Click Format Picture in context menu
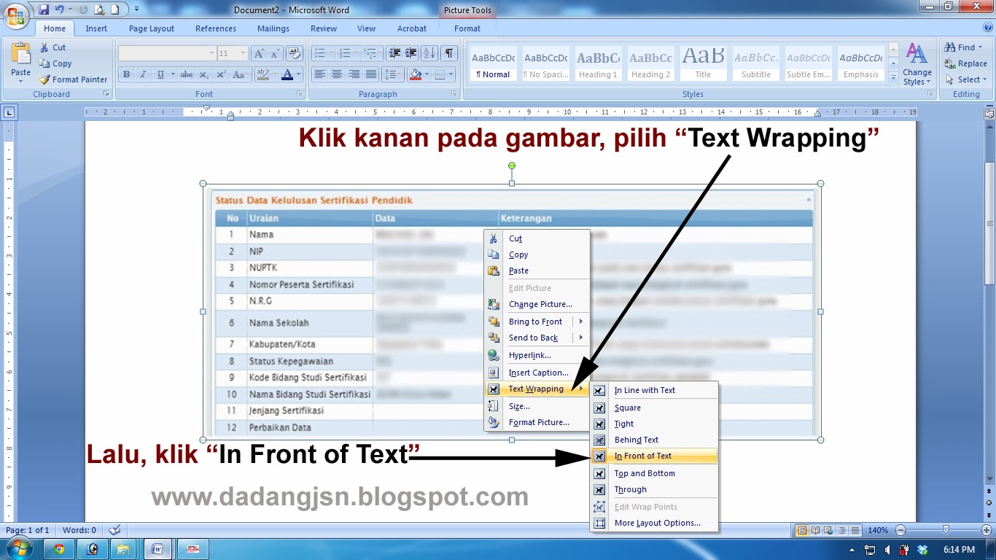Screen dimensions: 996x560 pos(537,422)
